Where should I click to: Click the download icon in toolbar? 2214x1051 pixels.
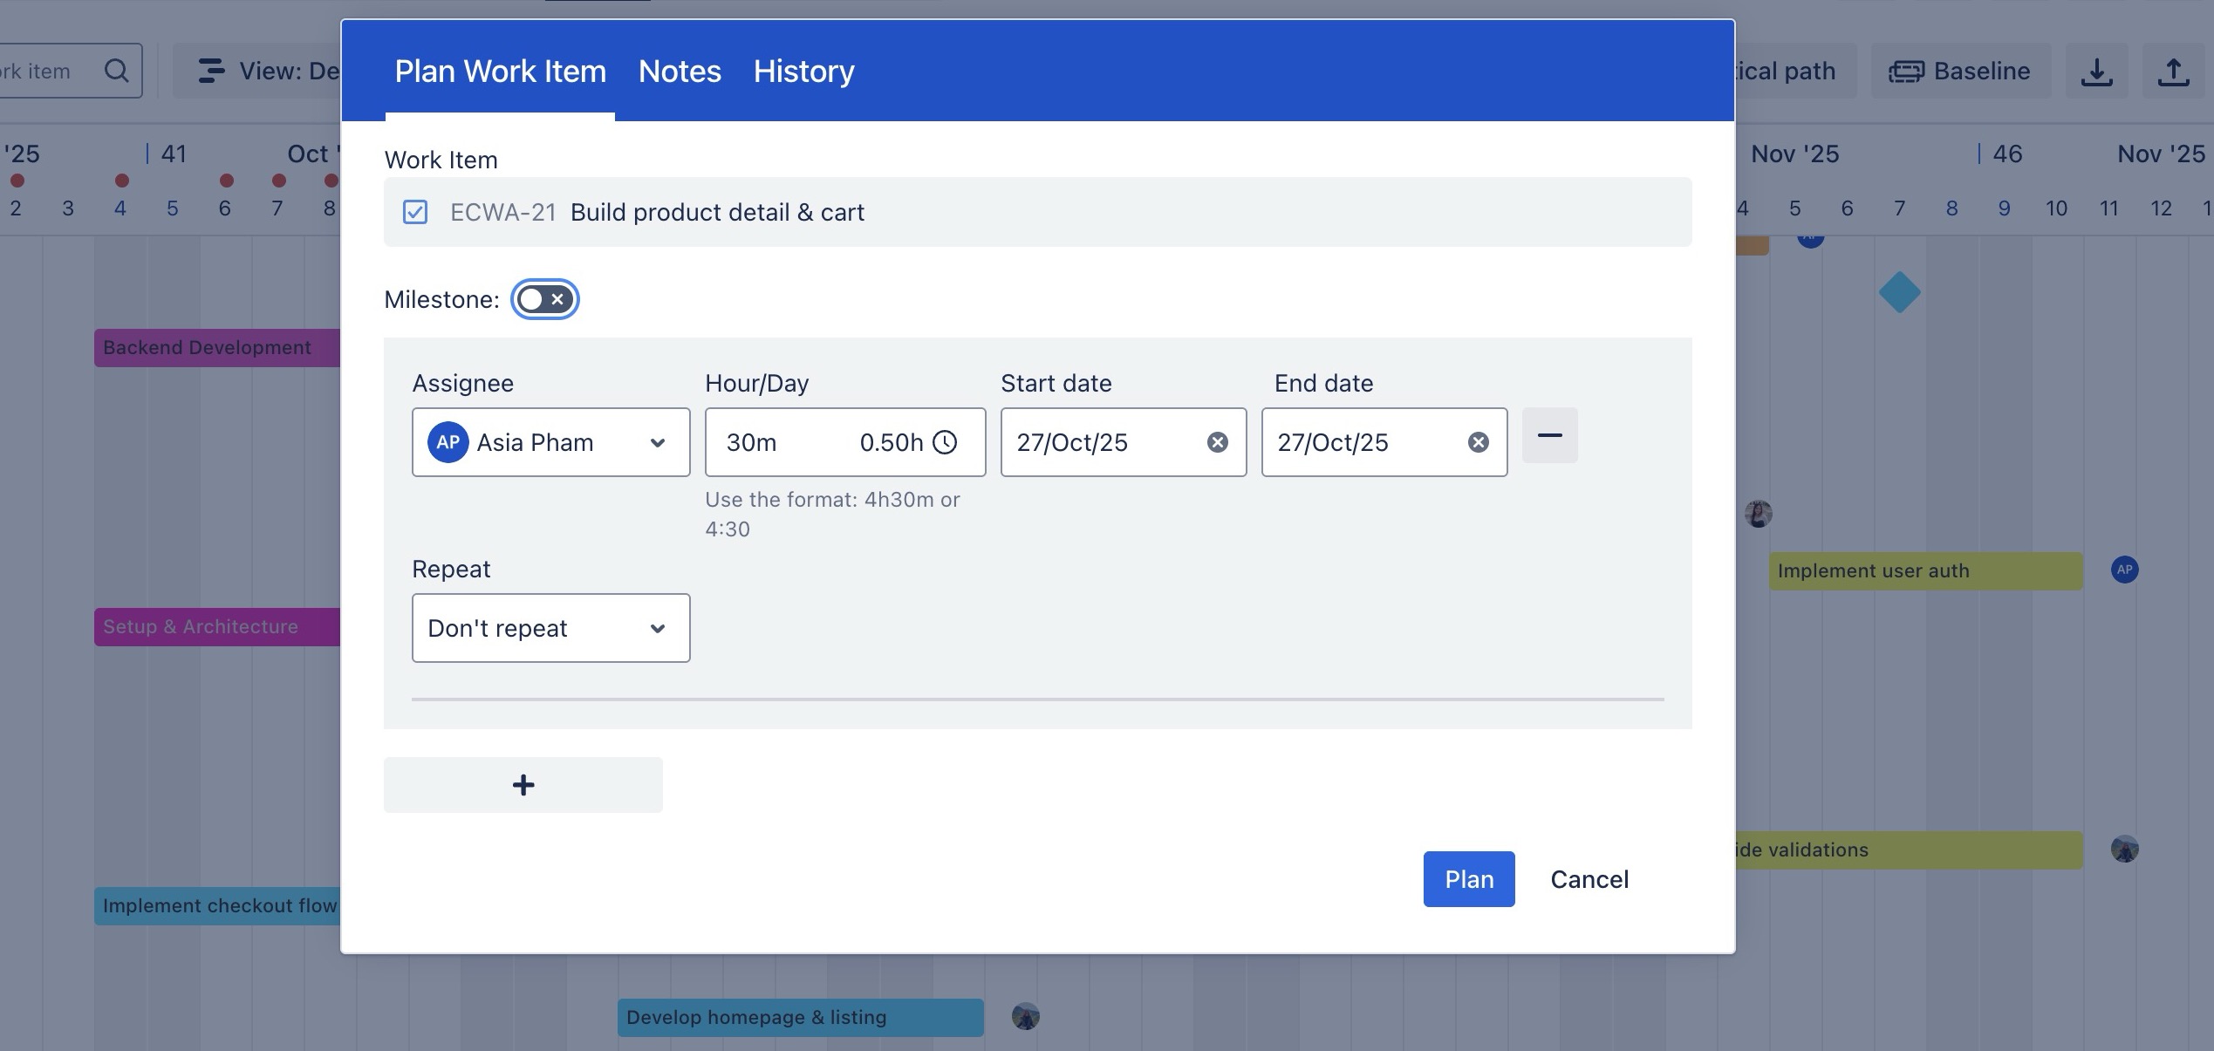click(2096, 72)
